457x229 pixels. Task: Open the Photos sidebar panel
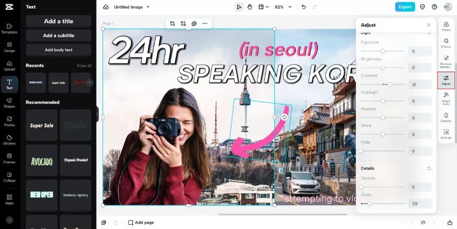9,122
